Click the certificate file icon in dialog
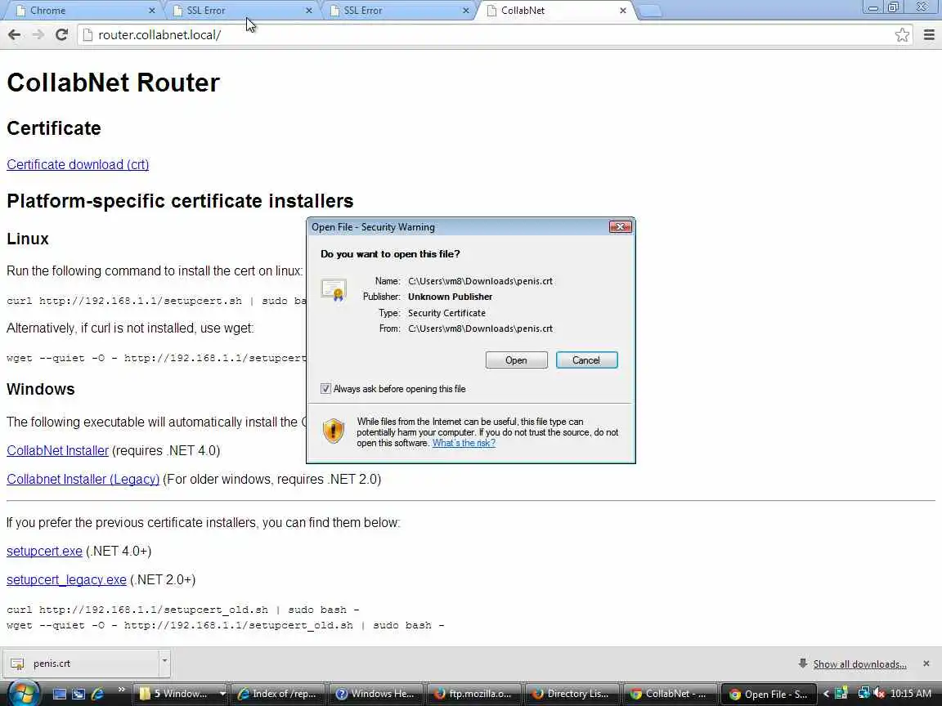The height and width of the screenshot is (706, 942). click(334, 290)
